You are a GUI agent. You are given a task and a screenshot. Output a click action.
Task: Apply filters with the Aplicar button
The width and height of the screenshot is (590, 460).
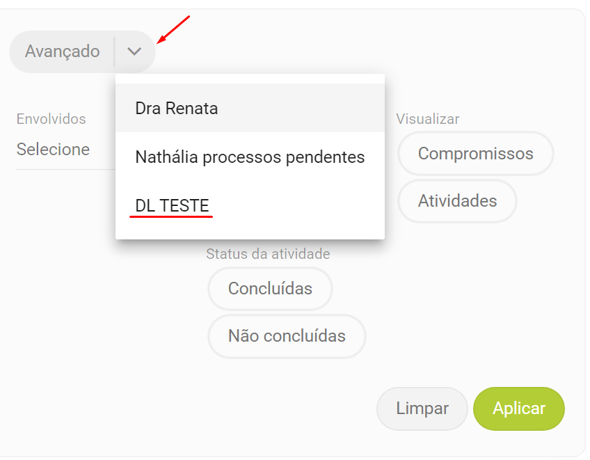pyautogui.click(x=518, y=409)
